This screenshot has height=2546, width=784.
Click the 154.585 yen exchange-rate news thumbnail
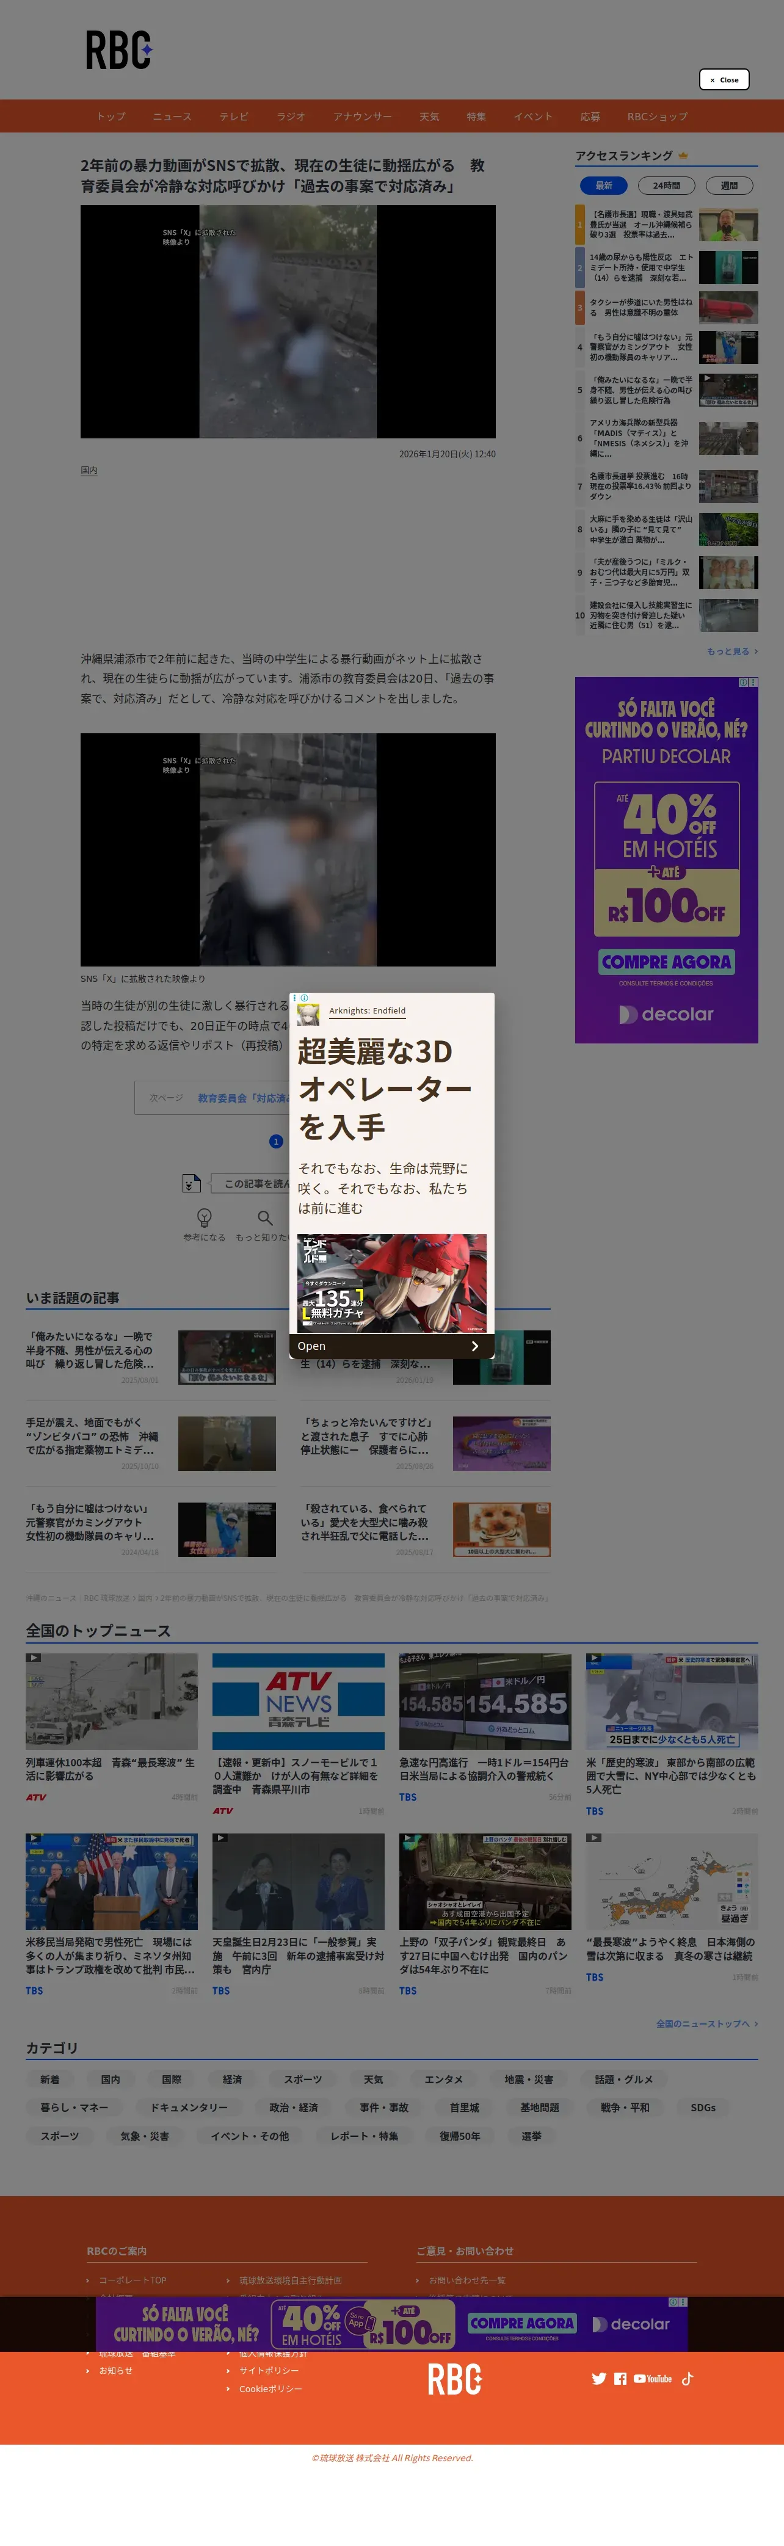point(484,1702)
